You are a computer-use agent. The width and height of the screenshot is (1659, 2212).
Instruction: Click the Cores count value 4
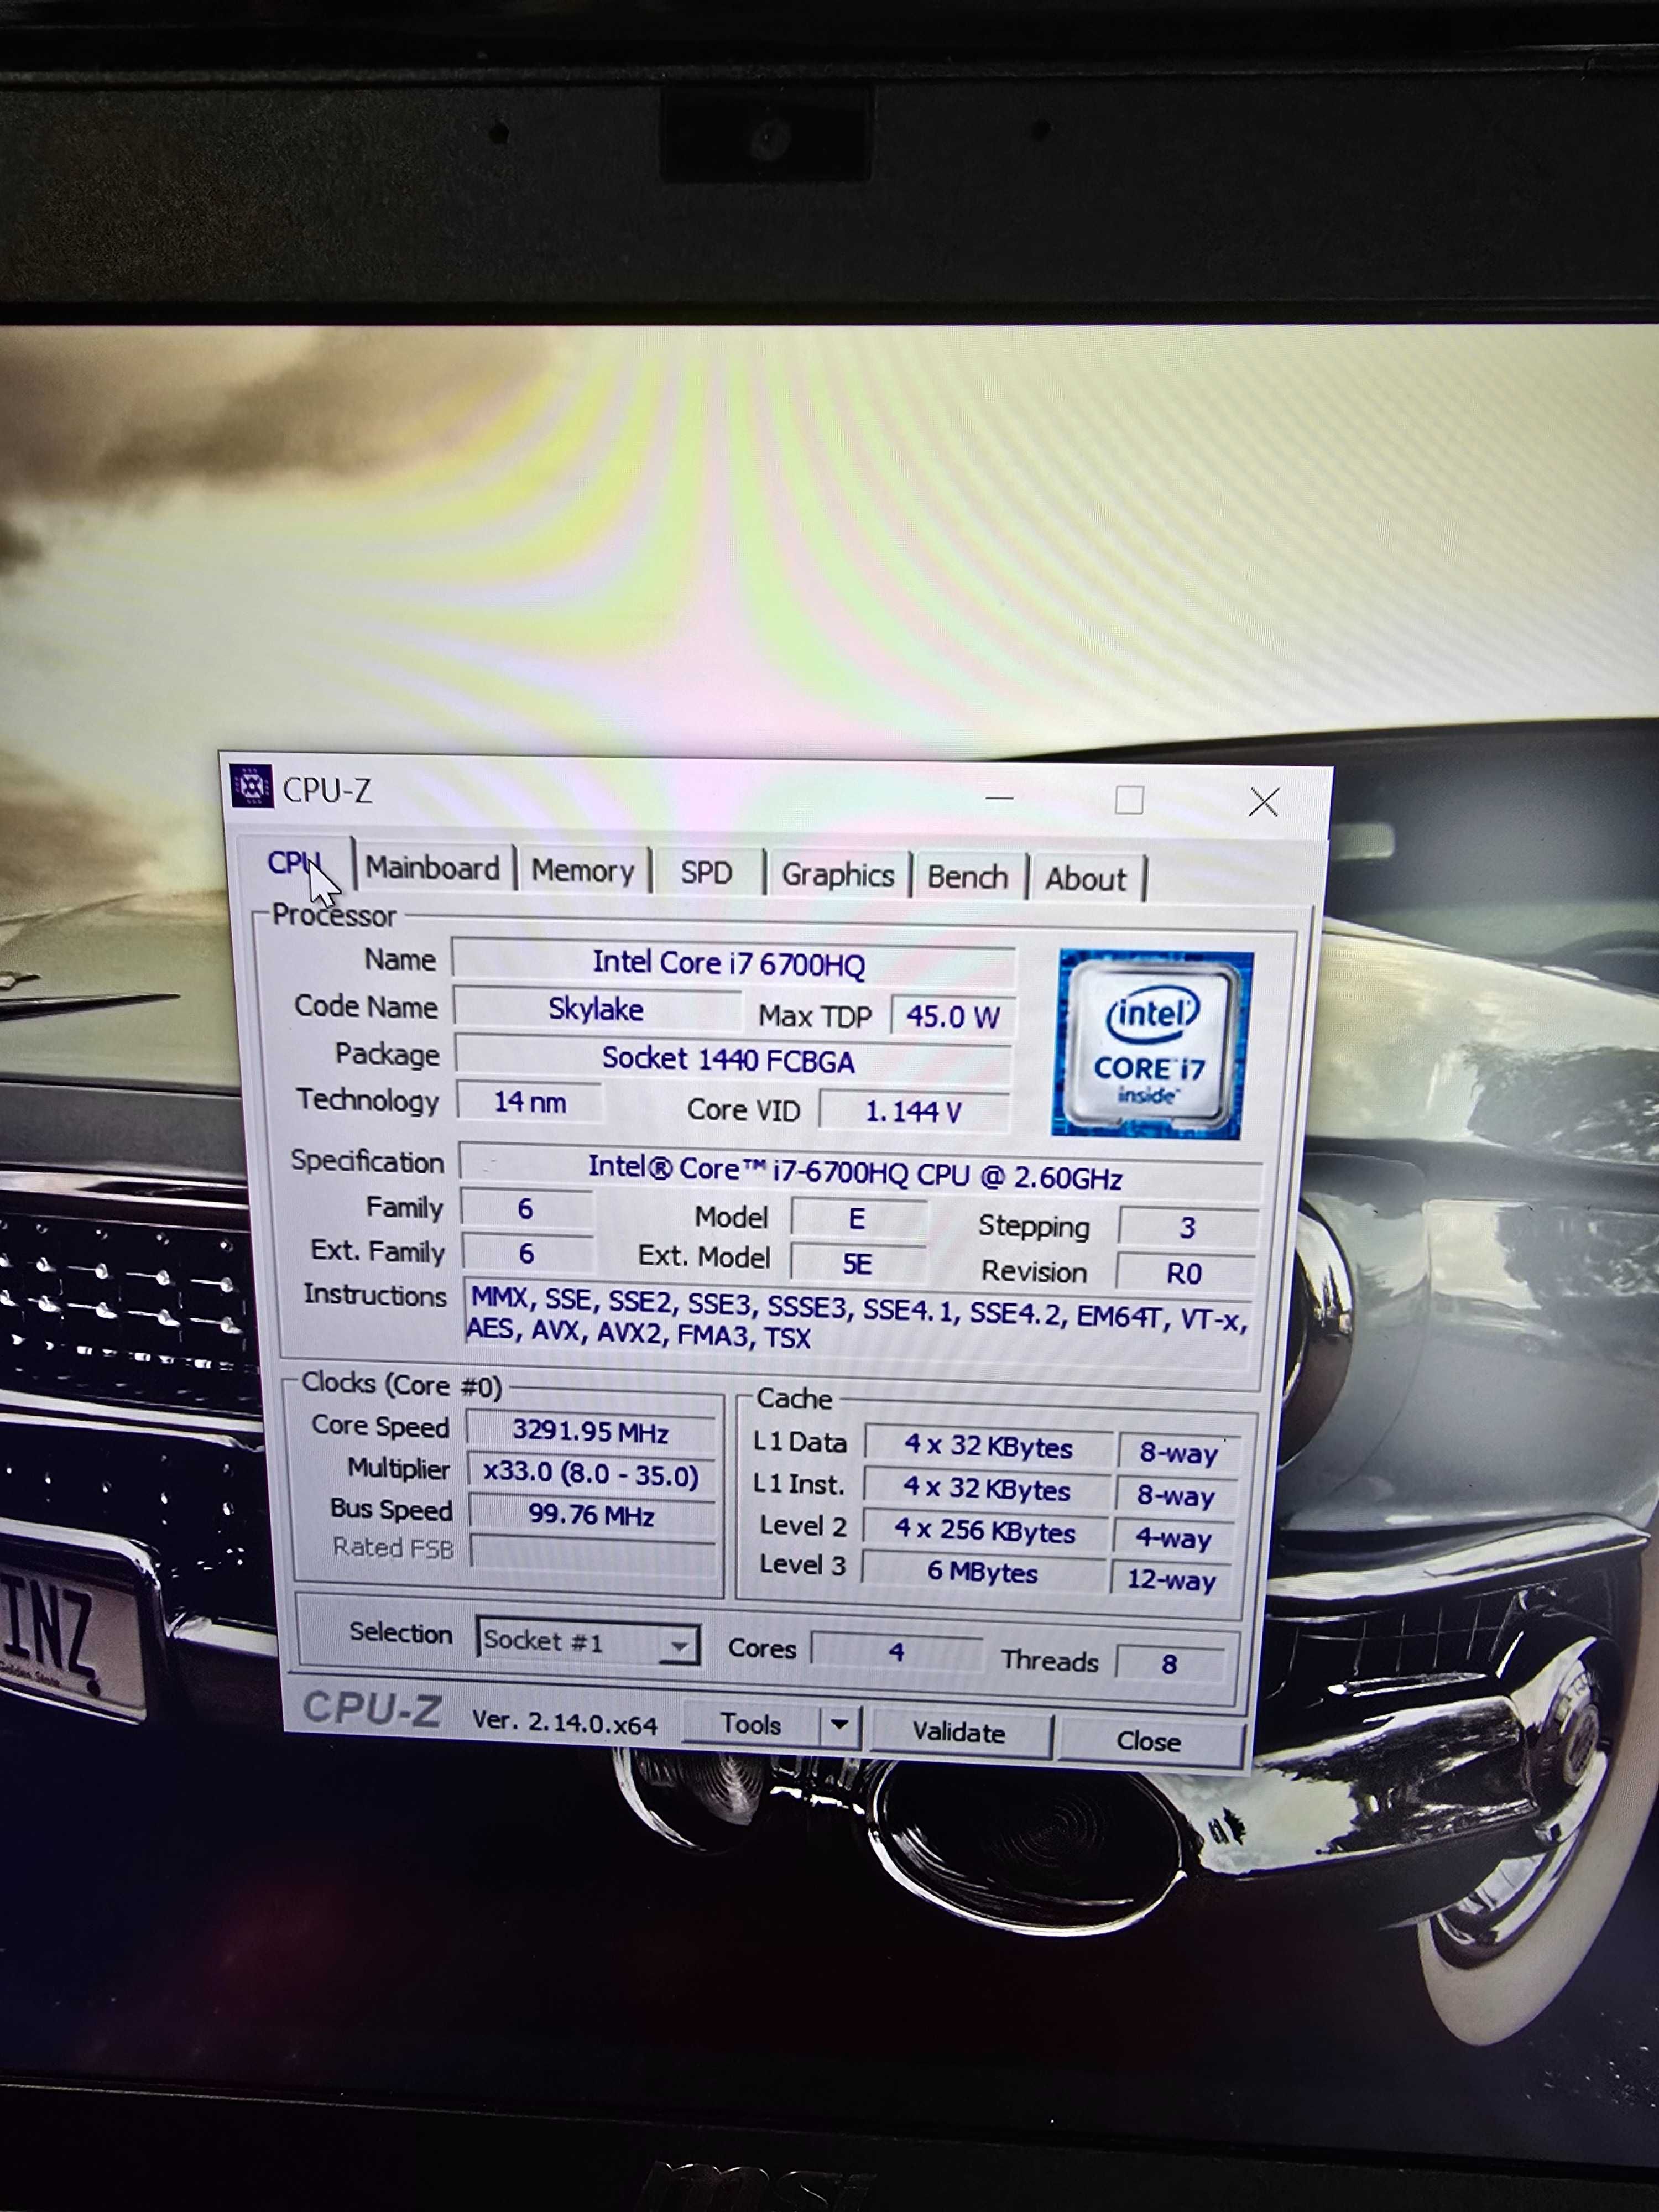pyautogui.click(x=896, y=1652)
